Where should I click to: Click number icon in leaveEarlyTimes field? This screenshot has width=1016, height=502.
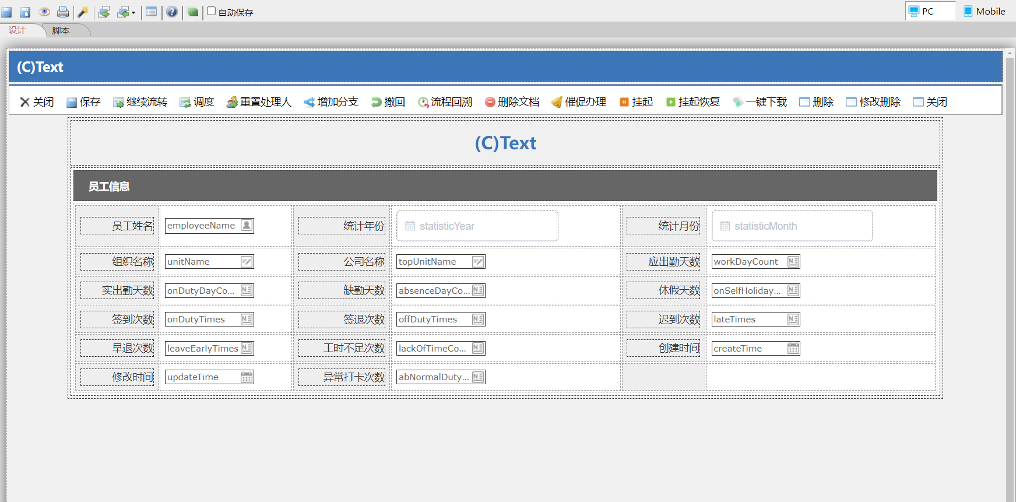coord(247,348)
